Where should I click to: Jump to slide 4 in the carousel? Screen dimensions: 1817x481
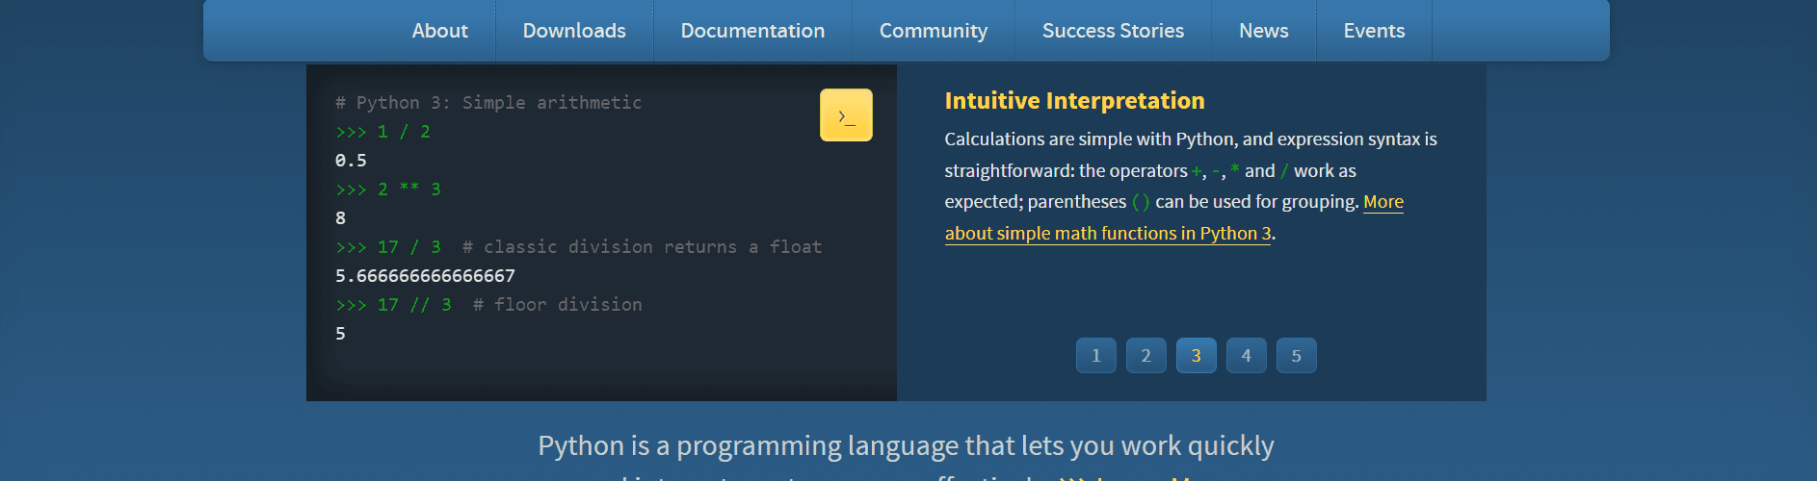click(x=1246, y=356)
